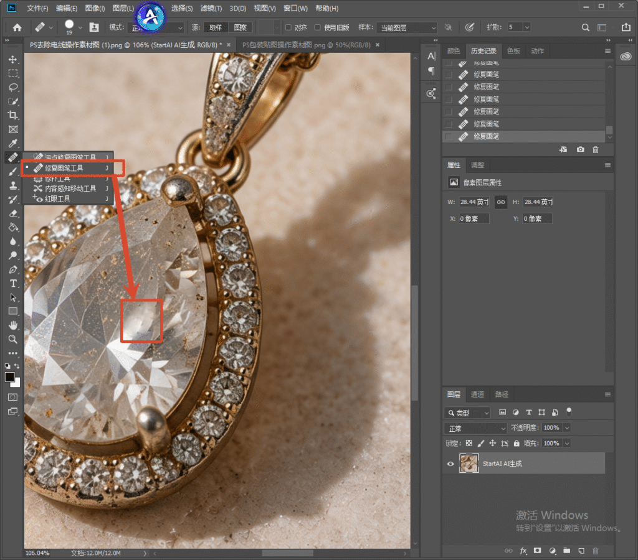Select the Eraser tool
Image resolution: width=638 pixels, height=560 pixels.
[13, 213]
